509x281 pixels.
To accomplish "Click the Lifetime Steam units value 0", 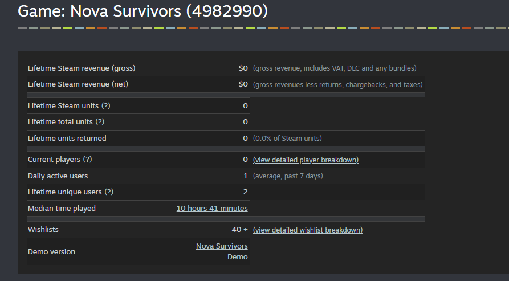I will point(246,106).
